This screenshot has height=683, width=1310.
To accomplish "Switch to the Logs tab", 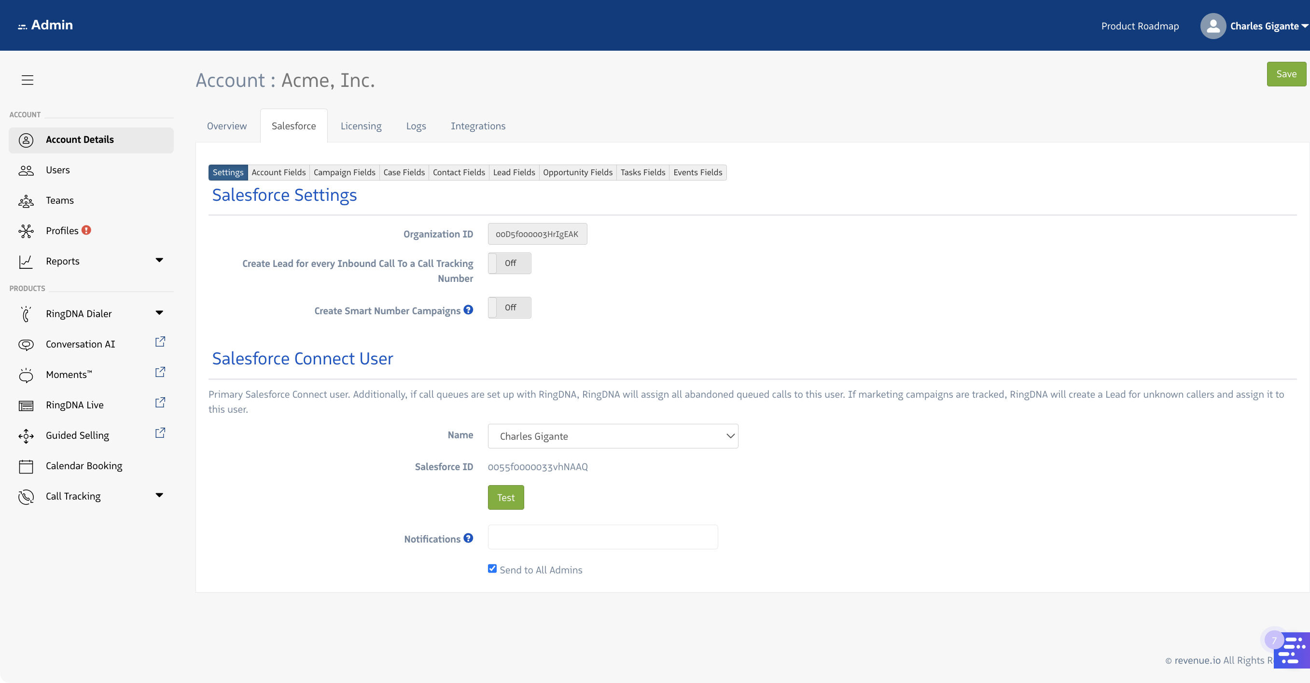I will point(416,126).
